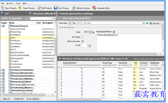Screen dimensions: 168x103
Task: Click the Generate Data icon
Action: (94, 8)
